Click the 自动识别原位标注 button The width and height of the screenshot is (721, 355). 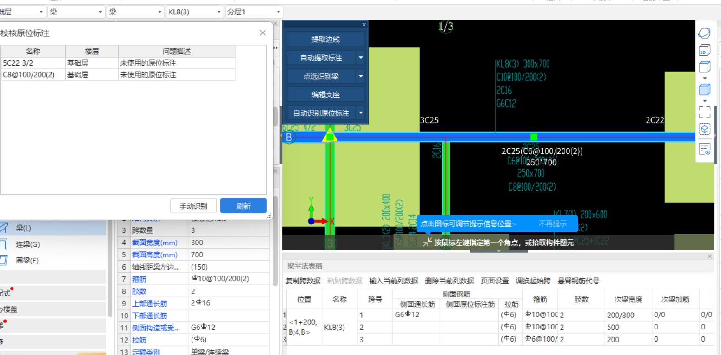click(321, 113)
